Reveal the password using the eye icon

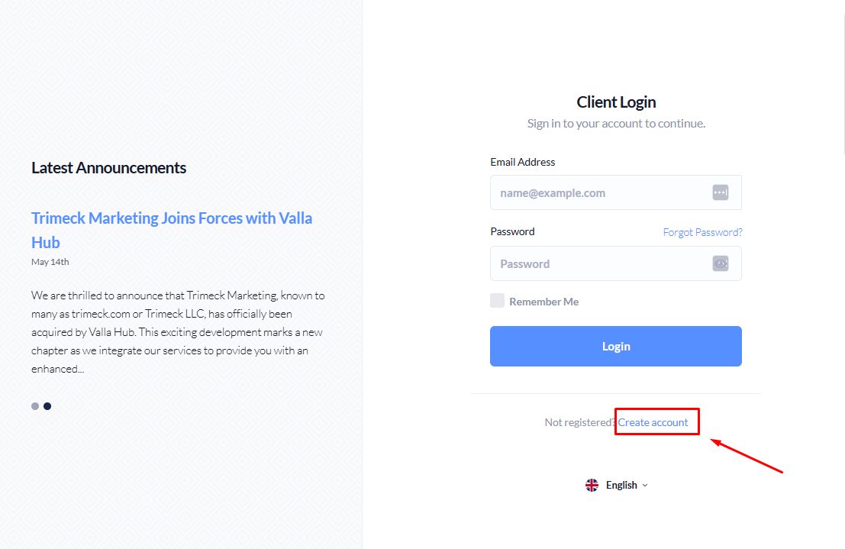(x=720, y=263)
